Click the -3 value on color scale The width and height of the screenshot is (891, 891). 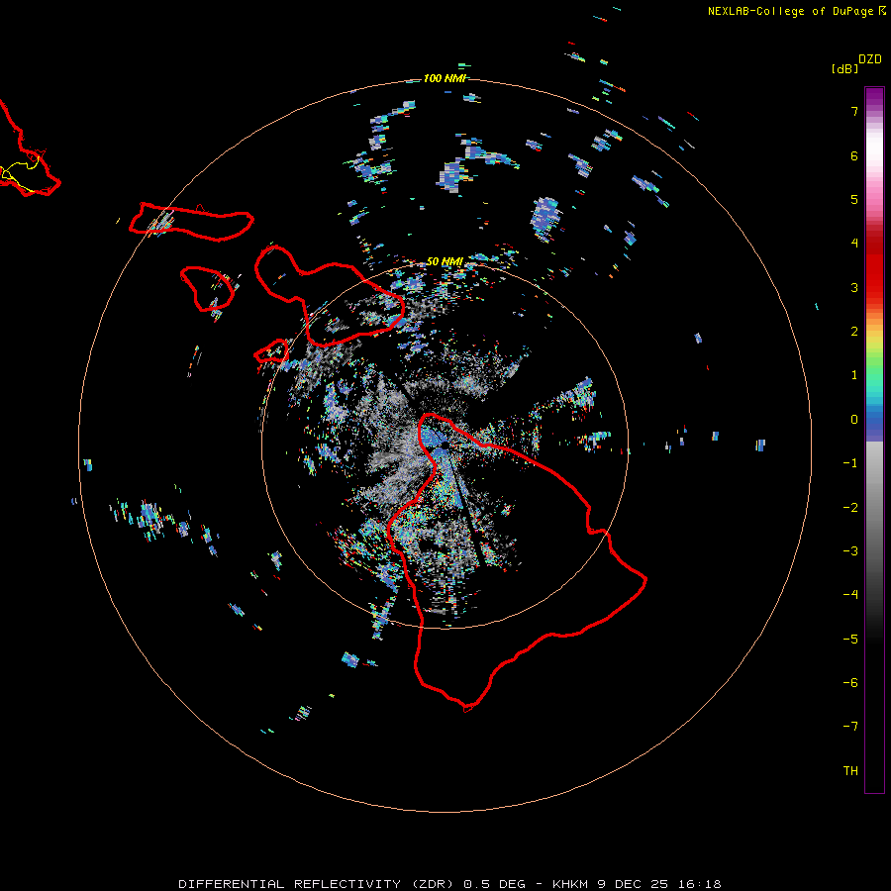pyautogui.click(x=850, y=551)
